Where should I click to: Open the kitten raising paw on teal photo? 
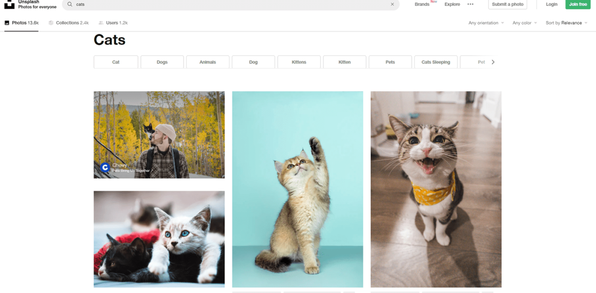298,189
